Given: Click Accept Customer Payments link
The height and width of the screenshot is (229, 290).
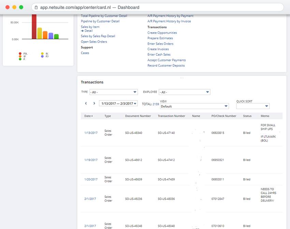Looking at the screenshot, I should pos(166,60).
